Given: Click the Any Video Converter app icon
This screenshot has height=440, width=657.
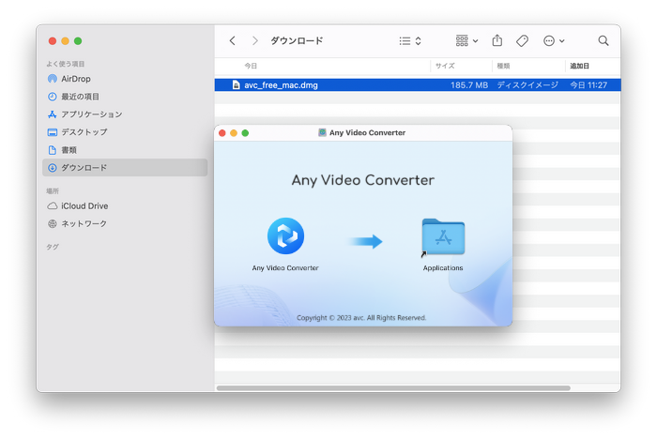Looking at the screenshot, I should click(285, 235).
